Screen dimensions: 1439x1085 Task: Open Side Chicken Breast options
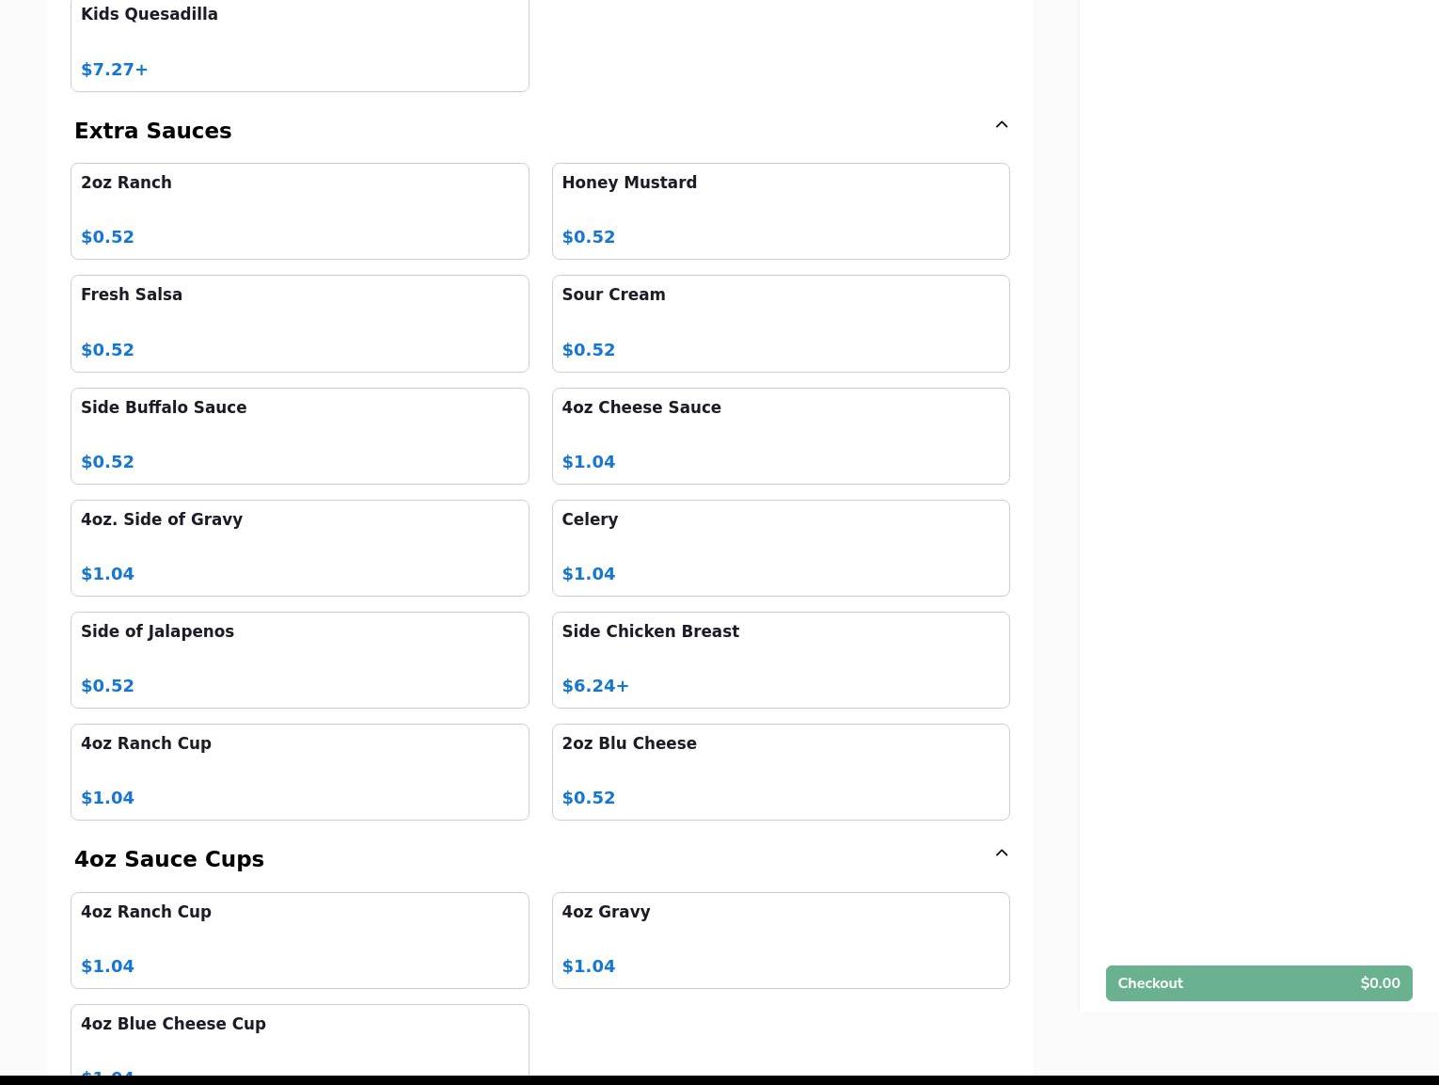pyautogui.click(x=780, y=660)
